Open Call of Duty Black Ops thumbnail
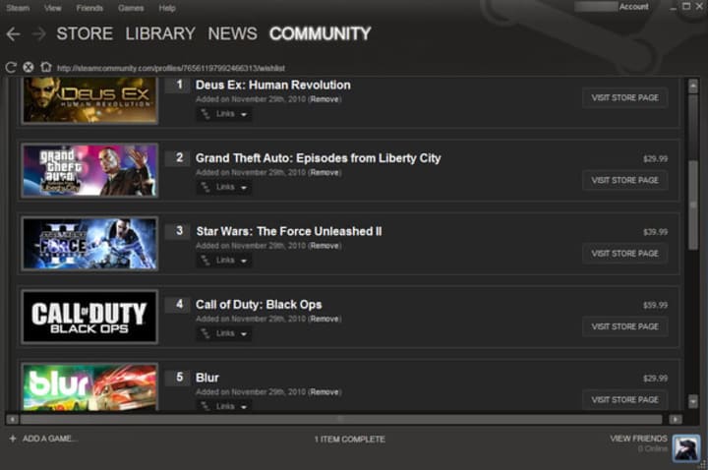 pyautogui.click(x=89, y=317)
